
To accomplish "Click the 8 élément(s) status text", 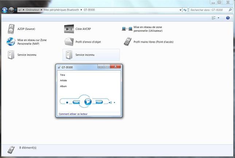I will (x=28, y=148).
